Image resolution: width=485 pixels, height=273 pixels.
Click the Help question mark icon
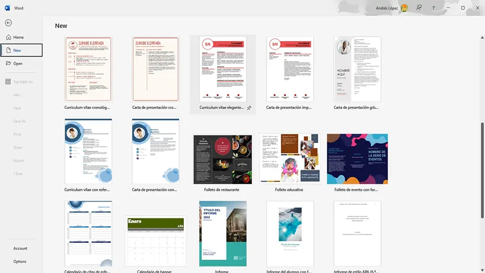click(433, 8)
